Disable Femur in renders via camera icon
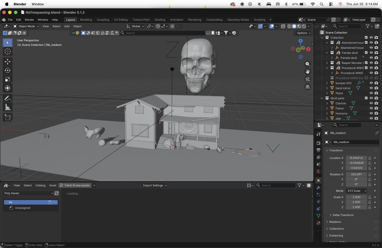This screenshot has width=382, height=248. pyautogui.click(x=376, y=108)
